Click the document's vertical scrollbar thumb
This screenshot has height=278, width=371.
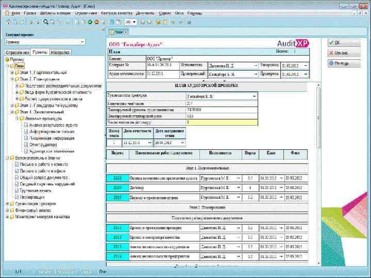pyautogui.click(x=319, y=118)
